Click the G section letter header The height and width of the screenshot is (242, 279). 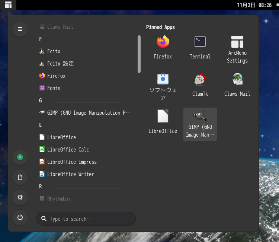click(x=41, y=101)
